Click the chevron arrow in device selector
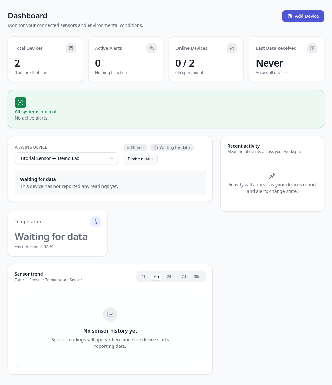This screenshot has height=385, width=332. (x=112, y=159)
